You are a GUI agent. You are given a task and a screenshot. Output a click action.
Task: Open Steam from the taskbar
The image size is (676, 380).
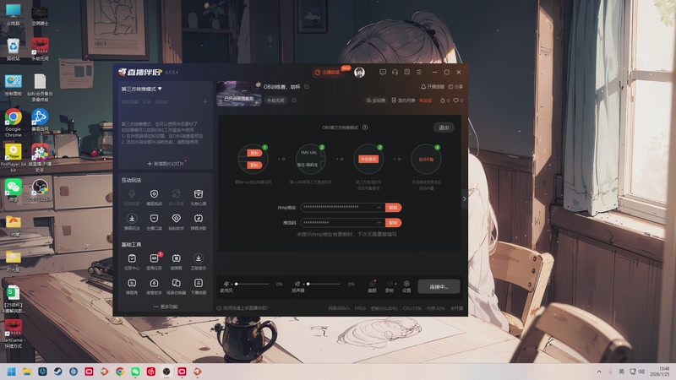pyautogui.click(x=57, y=372)
